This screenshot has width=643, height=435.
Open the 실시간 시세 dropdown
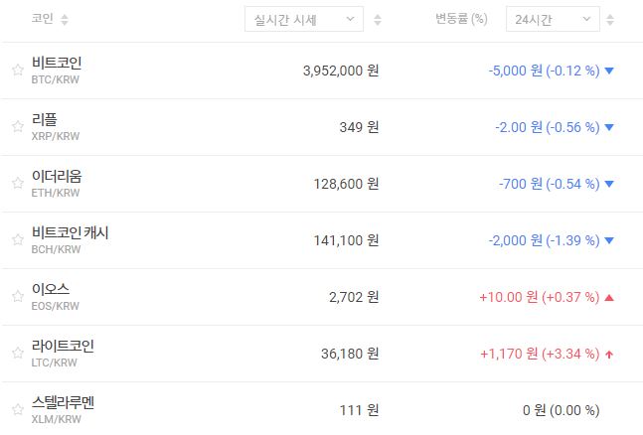coord(304,20)
